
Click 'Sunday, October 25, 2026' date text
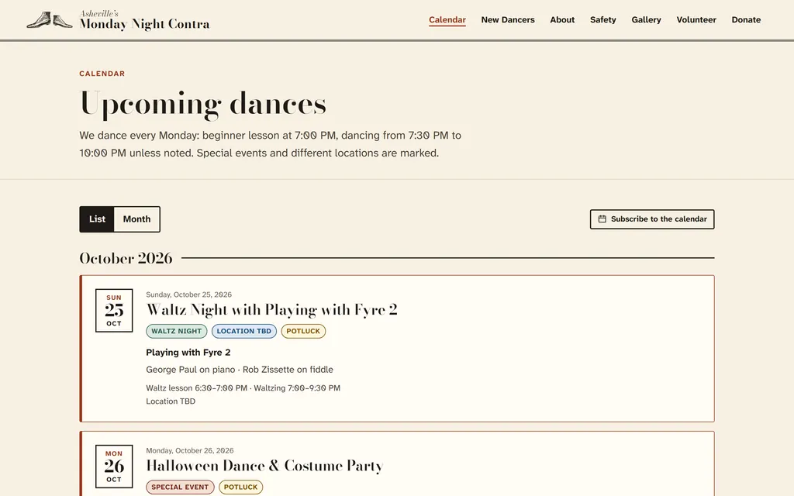[x=189, y=294]
